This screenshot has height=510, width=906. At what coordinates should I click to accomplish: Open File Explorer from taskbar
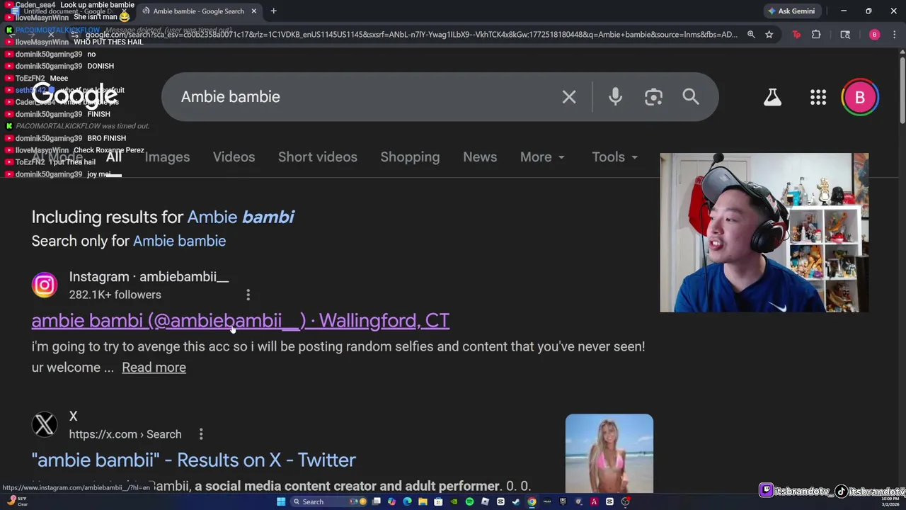click(423, 501)
